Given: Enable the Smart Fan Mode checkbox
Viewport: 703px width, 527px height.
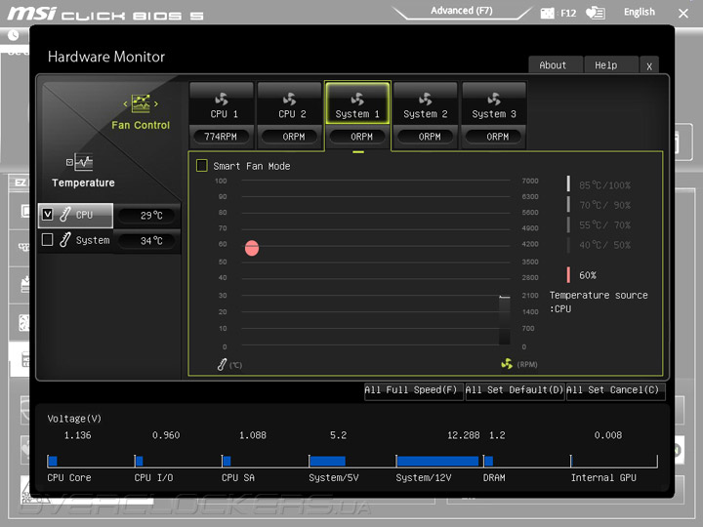Looking at the screenshot, I should pos(202,166).
